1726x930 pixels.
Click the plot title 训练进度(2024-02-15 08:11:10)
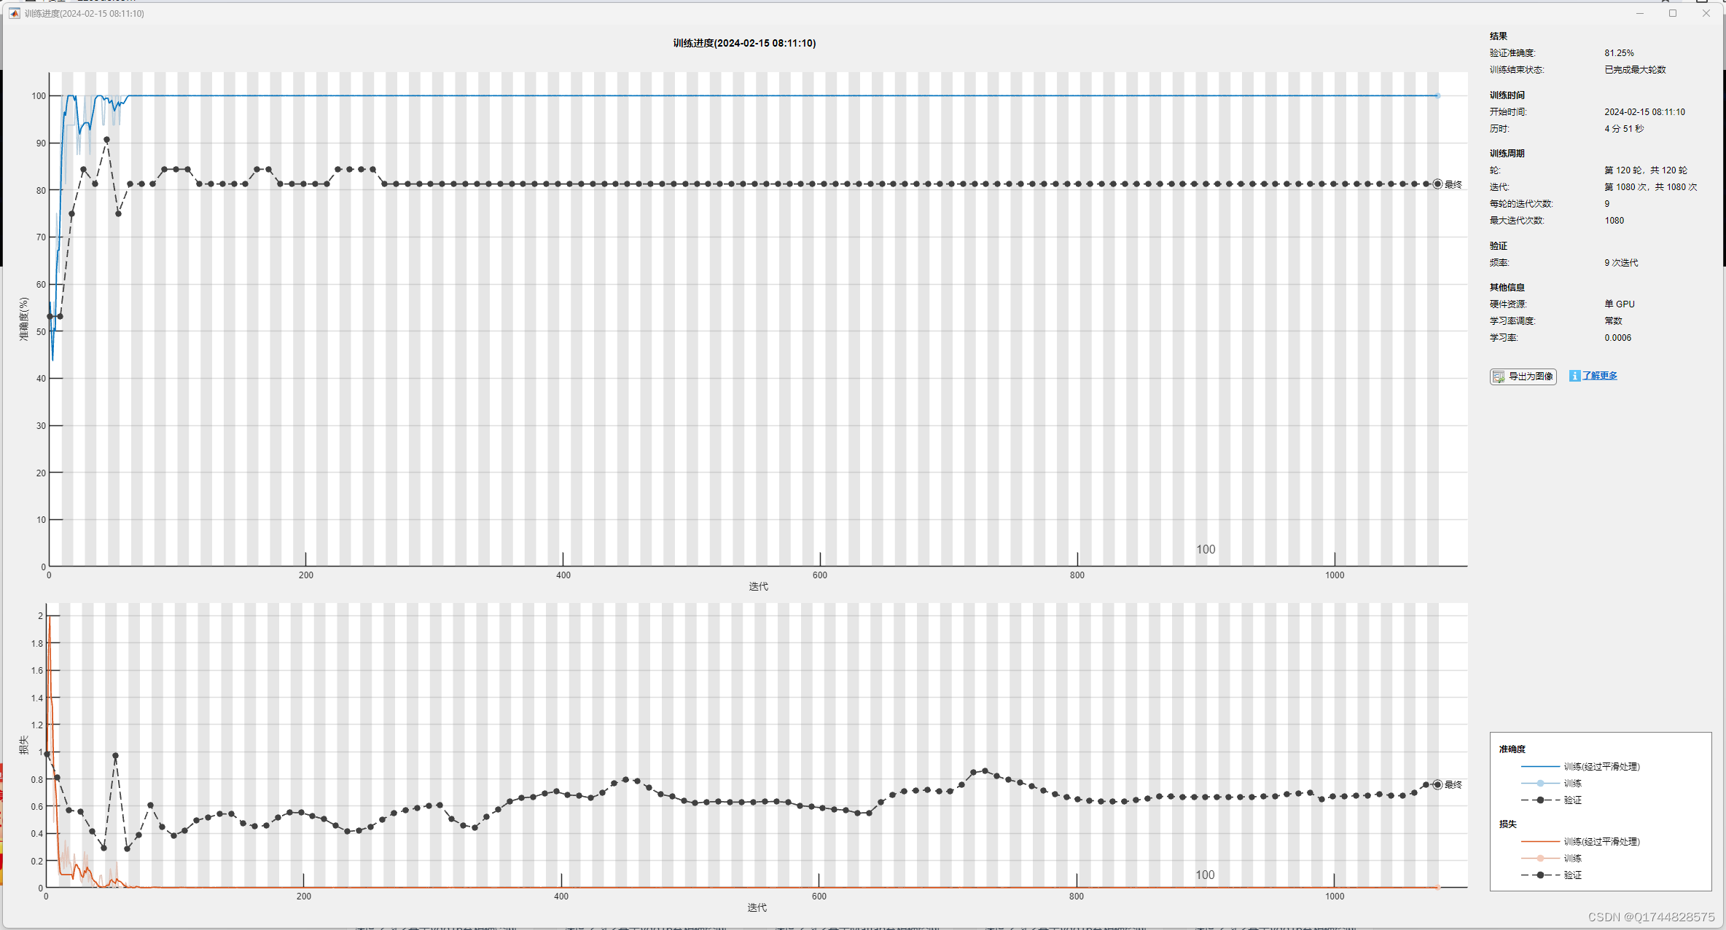[744, 43]
